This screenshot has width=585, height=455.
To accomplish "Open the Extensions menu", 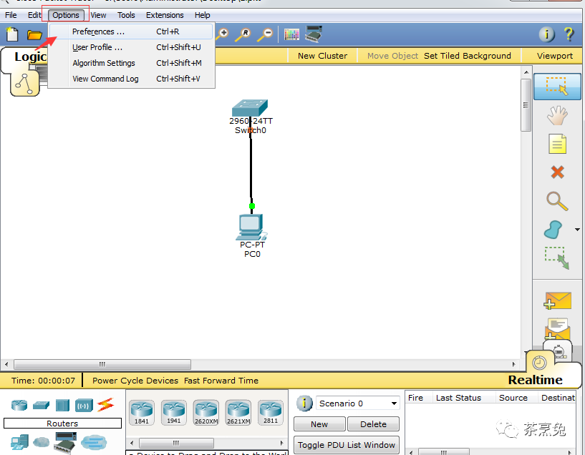I will tap(165, 15).
